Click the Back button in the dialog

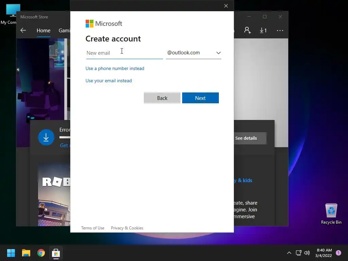[162, 98]
